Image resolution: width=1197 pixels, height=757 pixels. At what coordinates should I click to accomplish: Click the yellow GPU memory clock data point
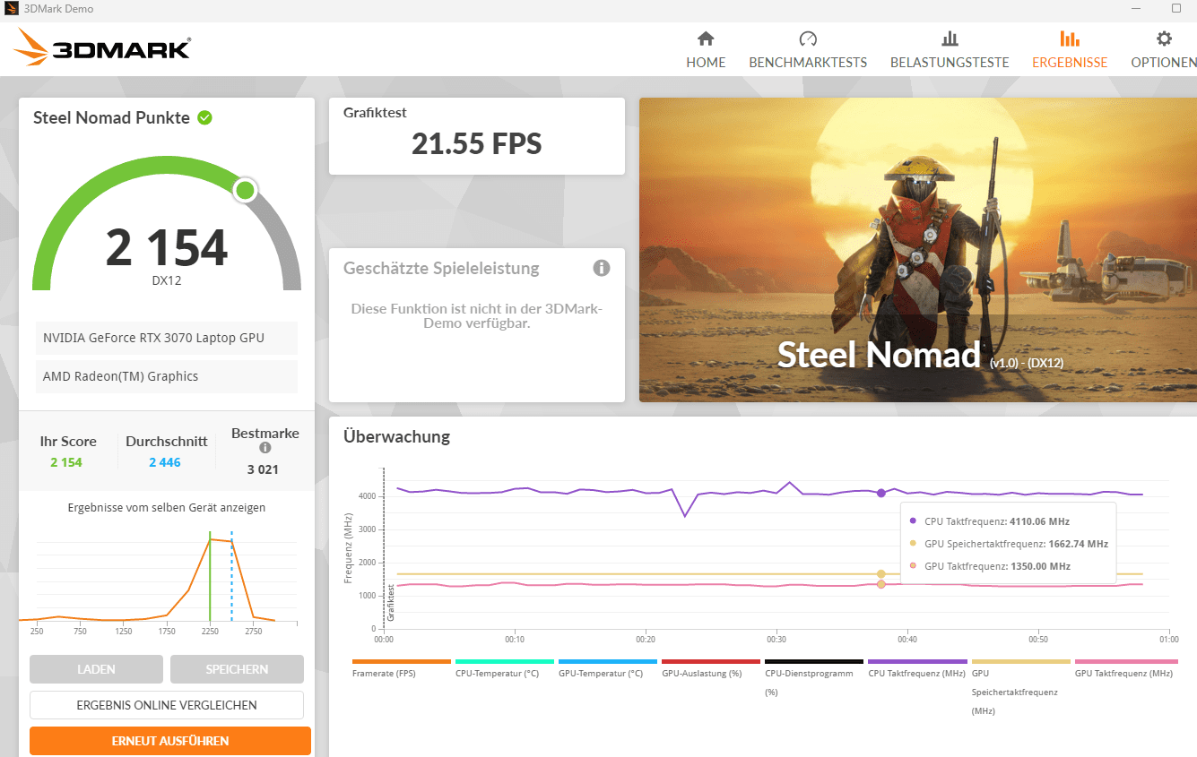point(881,574)
